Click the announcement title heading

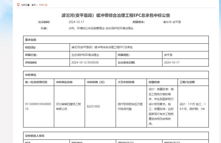pyautogui.click(x=116, y=15)
